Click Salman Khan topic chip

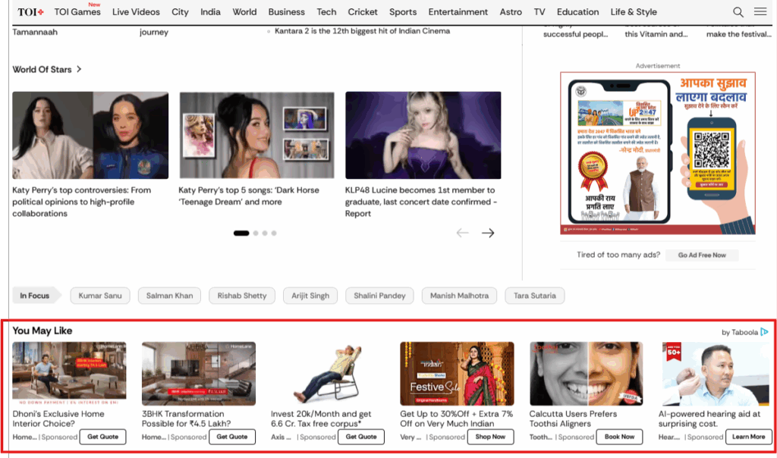click(x=169, y=296)
